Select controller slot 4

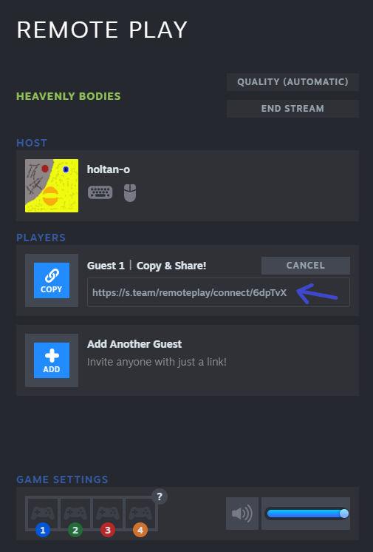tap(140, 514)
